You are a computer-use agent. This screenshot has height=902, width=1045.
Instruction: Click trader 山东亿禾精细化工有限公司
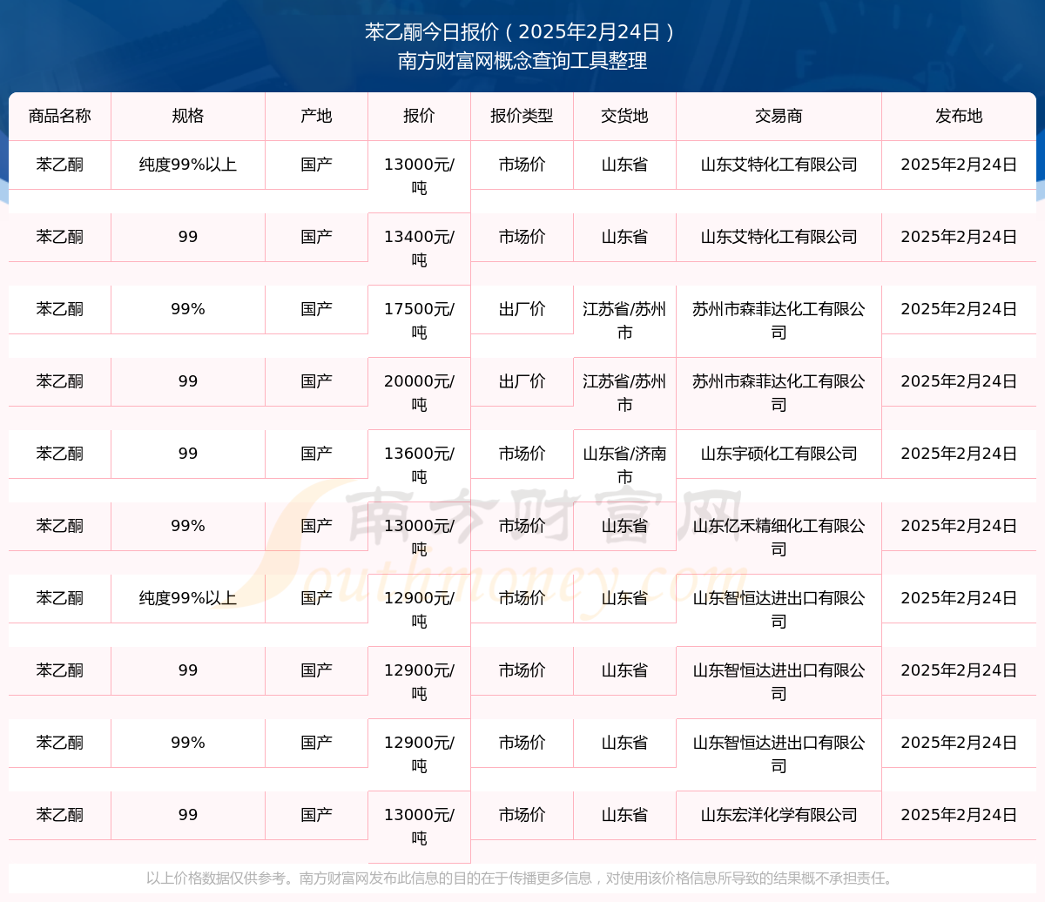click(779, 537)
